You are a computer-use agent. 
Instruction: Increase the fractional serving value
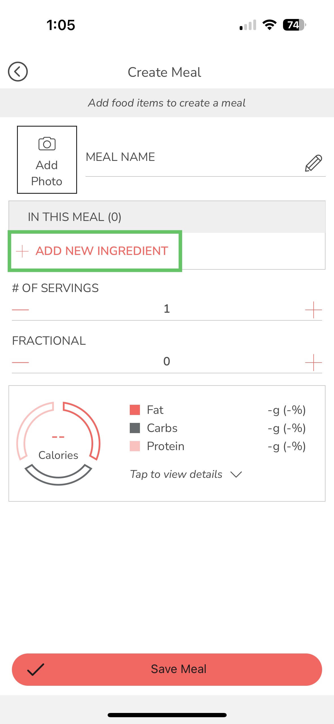pyautogui.click(x=313, y=362)
